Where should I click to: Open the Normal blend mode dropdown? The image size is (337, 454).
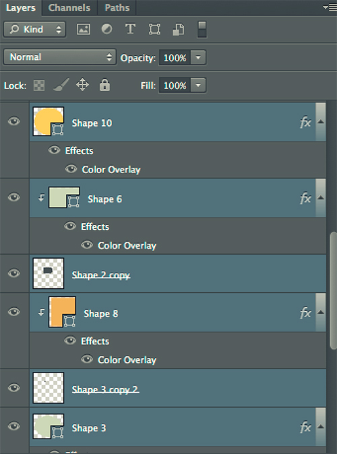pyautogui.click(x=60, y=57)
